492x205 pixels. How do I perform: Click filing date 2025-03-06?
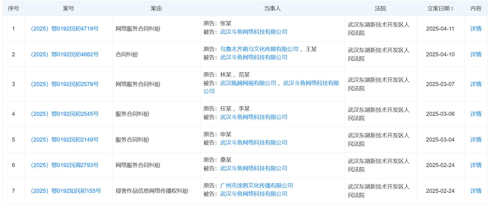coord(440,114)
